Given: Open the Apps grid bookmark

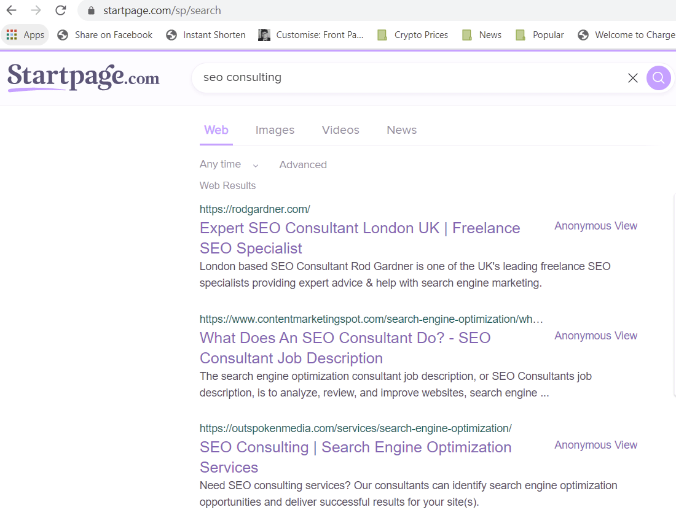Looking at the screenshot, I should click(25, 35).
